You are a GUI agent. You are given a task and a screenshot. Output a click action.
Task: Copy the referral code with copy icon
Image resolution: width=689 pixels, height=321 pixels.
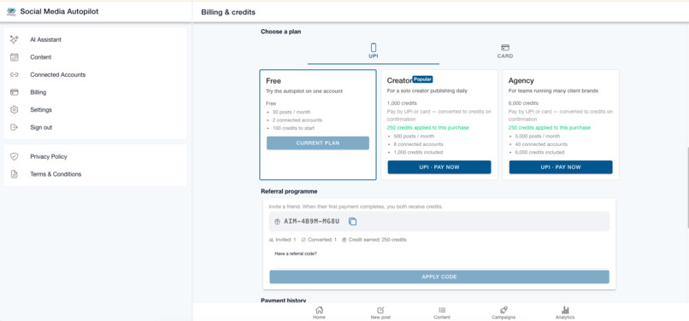pyautogui.click(x=352, y=222)
